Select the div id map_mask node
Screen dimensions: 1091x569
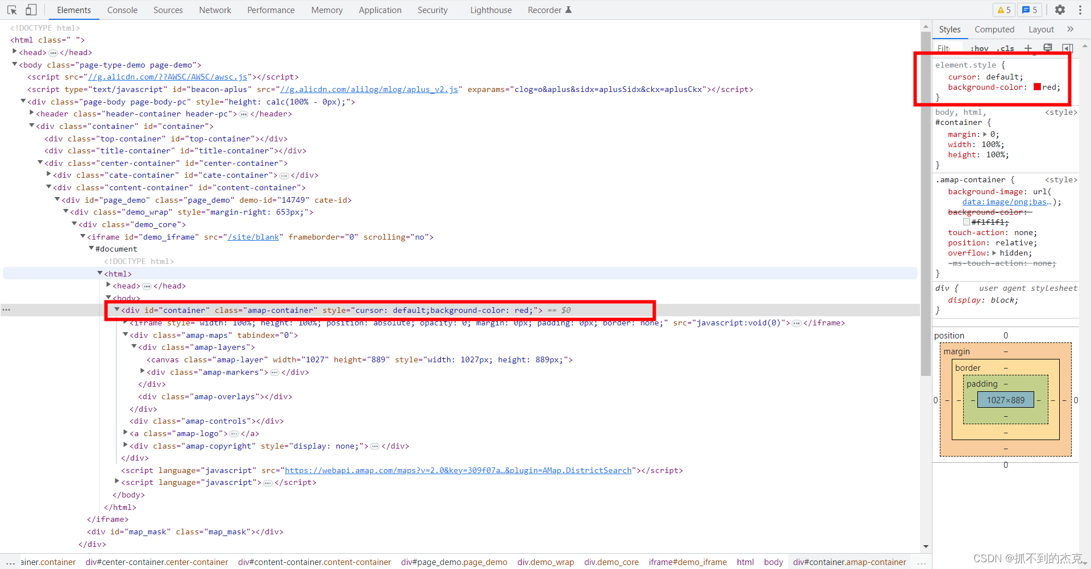(185, 532)
